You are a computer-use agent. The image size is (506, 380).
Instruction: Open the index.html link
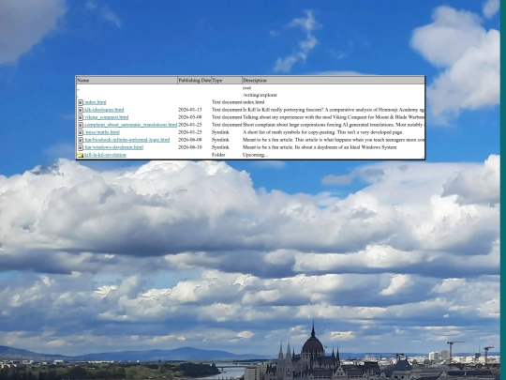pos(96,102)
